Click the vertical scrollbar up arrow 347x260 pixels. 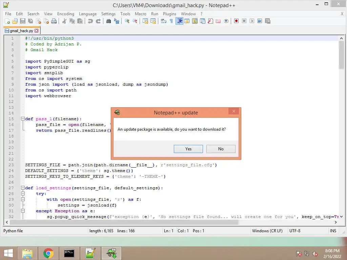[x=341, y=38]
